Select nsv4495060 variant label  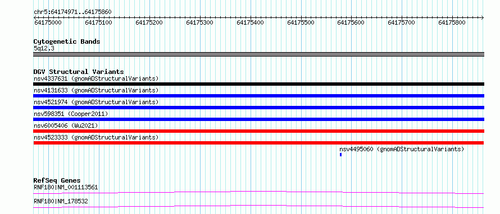click(x=402, y=149)
